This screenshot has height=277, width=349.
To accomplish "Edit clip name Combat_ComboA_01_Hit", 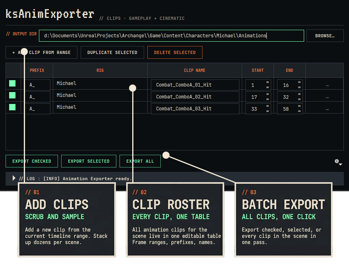I will point(195,85).
